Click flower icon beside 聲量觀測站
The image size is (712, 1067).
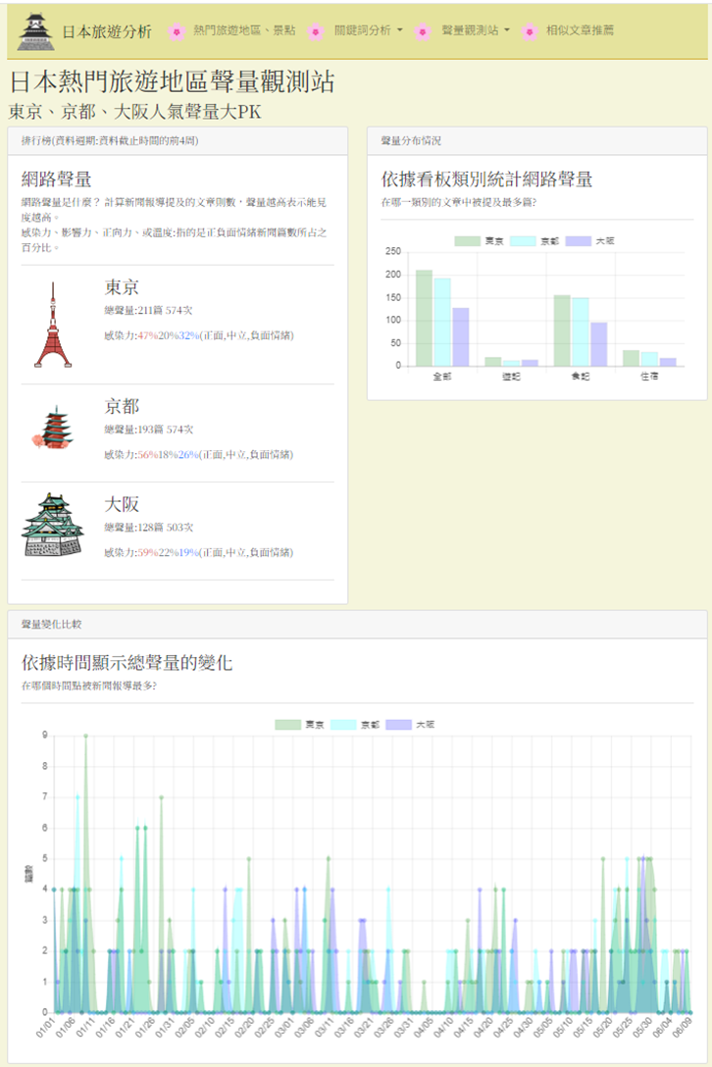pos(423,31)
